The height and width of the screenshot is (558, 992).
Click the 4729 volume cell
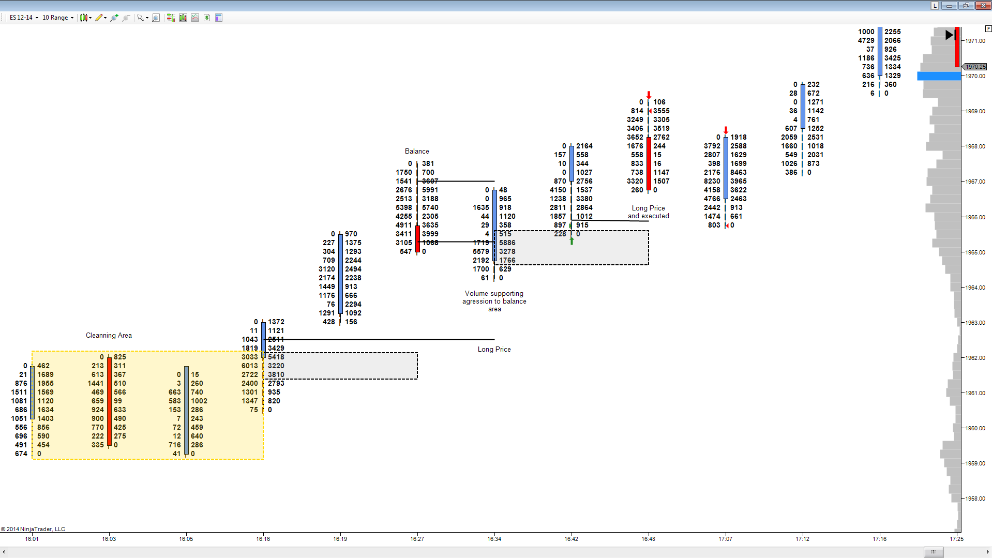[866, 40]
